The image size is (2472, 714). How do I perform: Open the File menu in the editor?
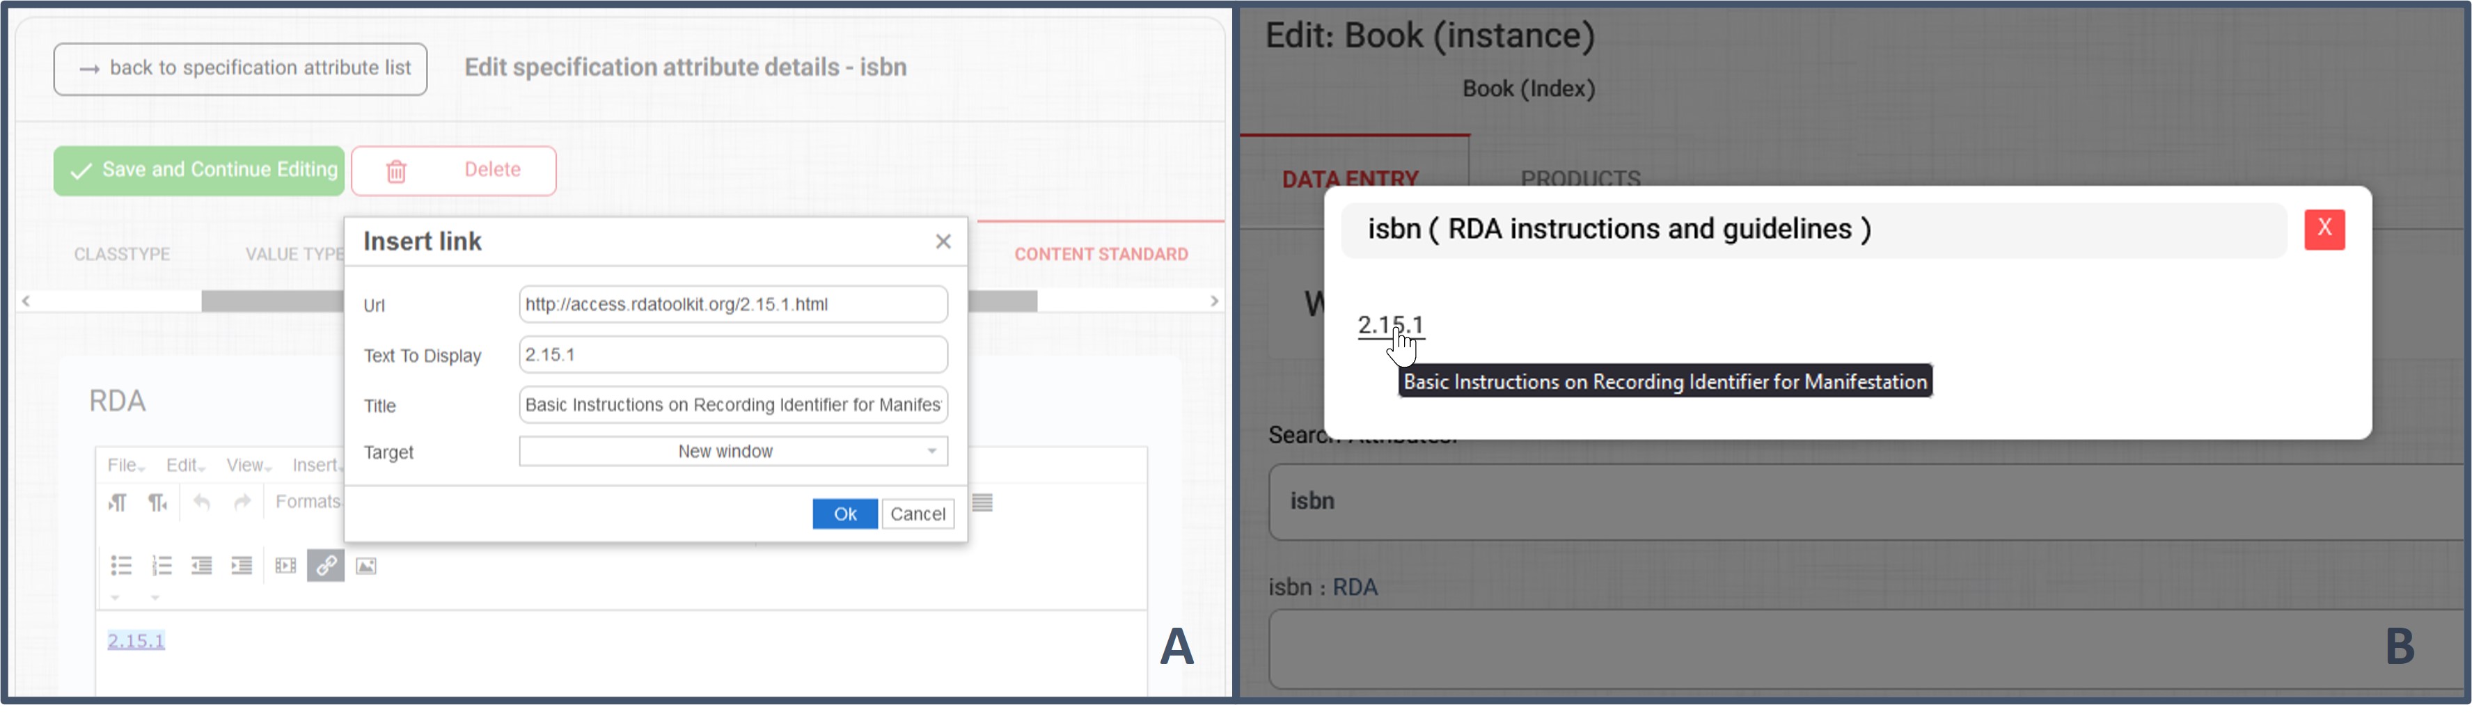(x=126, y=466)
